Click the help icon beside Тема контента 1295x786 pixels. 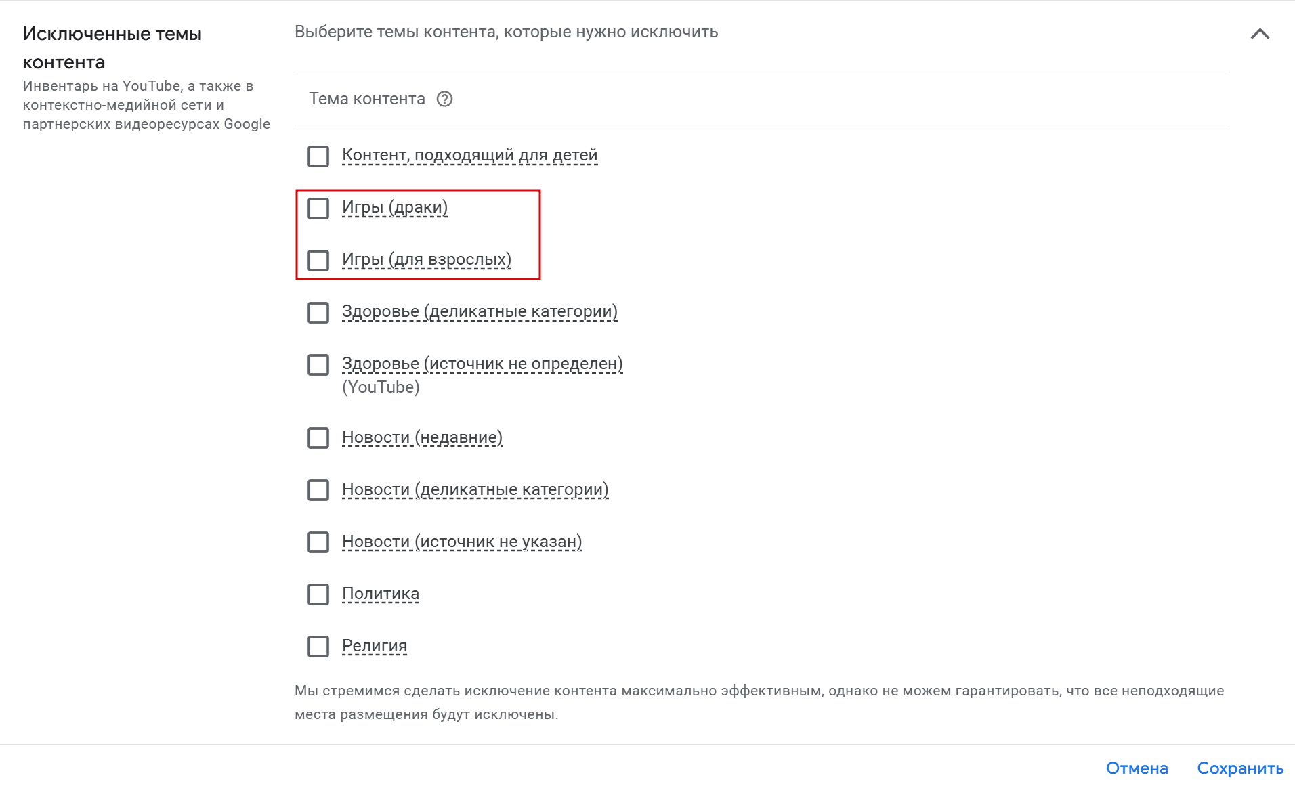pos(444,100)
